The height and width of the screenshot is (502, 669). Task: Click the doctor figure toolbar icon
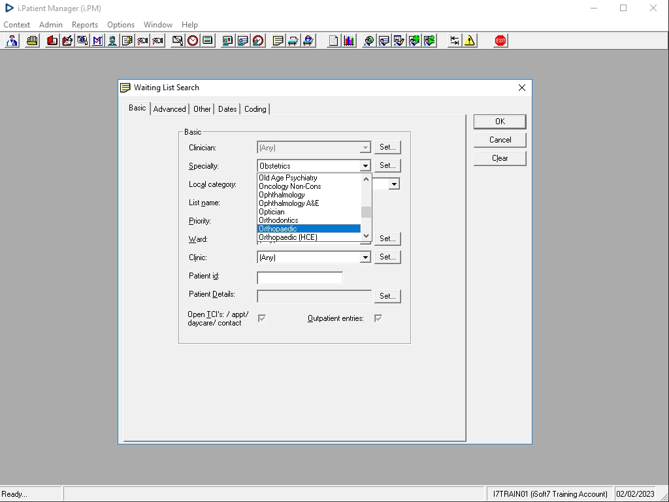(x=12, y=41)
